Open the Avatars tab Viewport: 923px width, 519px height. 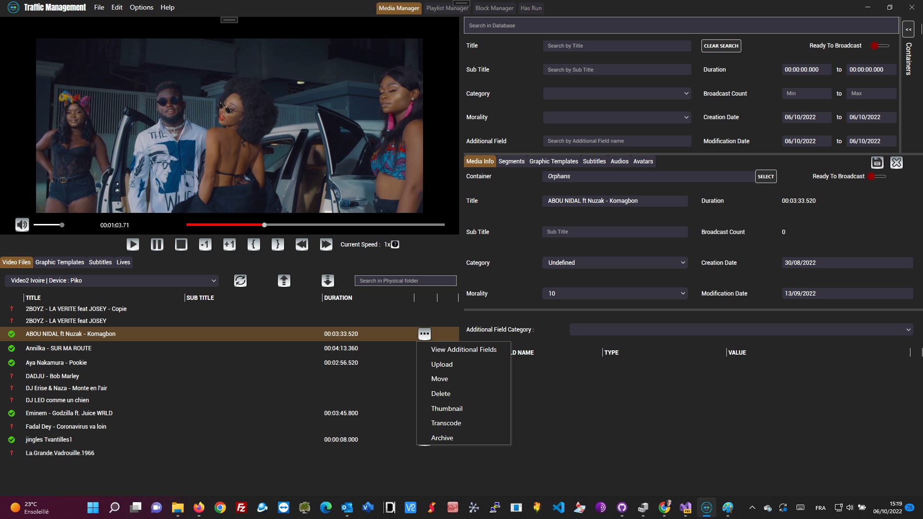(x=643, y=161)
